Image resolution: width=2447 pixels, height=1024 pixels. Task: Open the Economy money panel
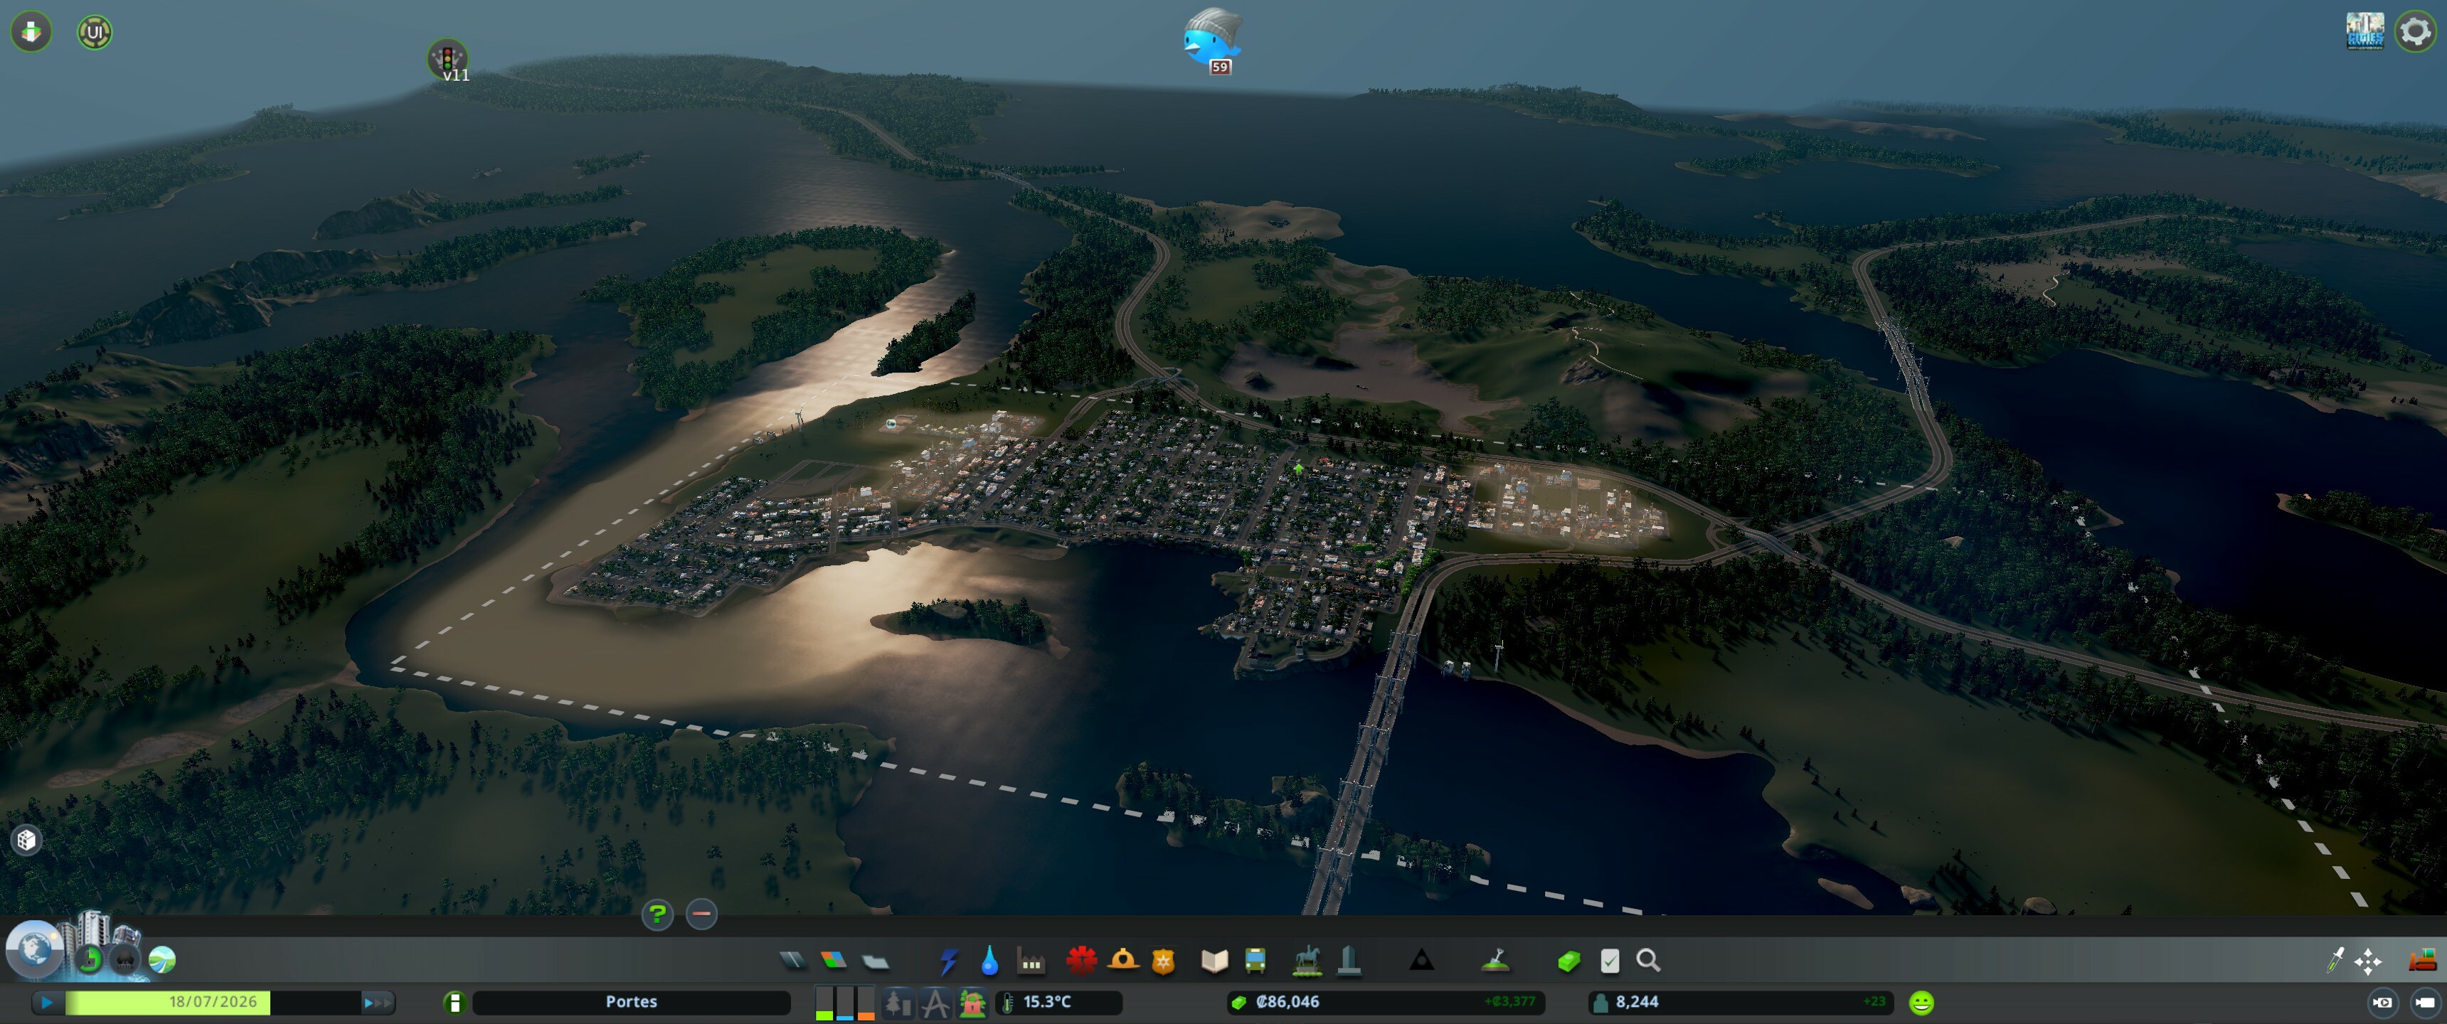(x=1568, y=961)
